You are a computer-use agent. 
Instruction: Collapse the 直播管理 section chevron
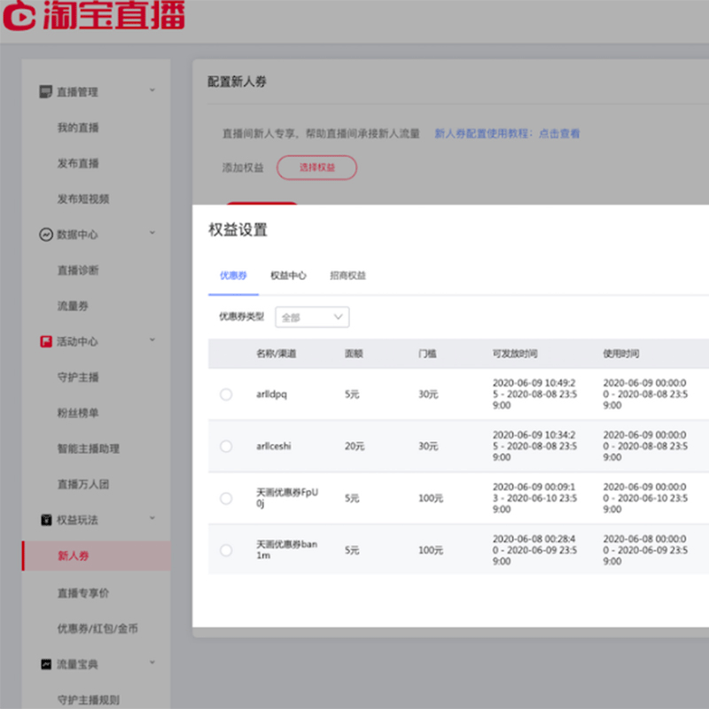click(152, 90)
